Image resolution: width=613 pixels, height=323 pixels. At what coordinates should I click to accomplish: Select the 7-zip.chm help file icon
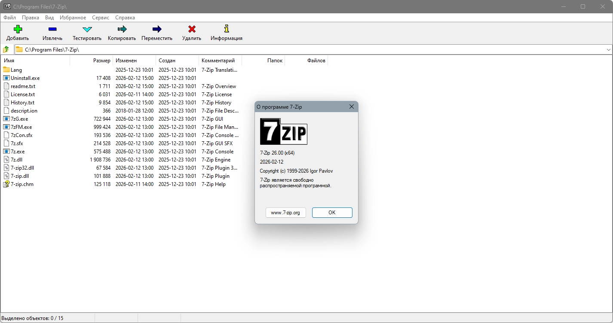coord(6,184)
